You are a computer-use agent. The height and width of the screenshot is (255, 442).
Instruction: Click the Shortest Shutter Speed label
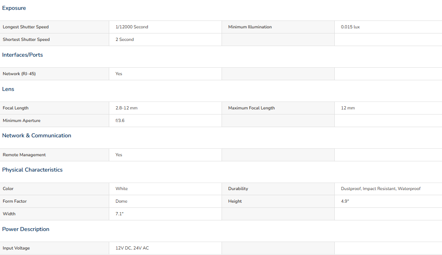26,40
